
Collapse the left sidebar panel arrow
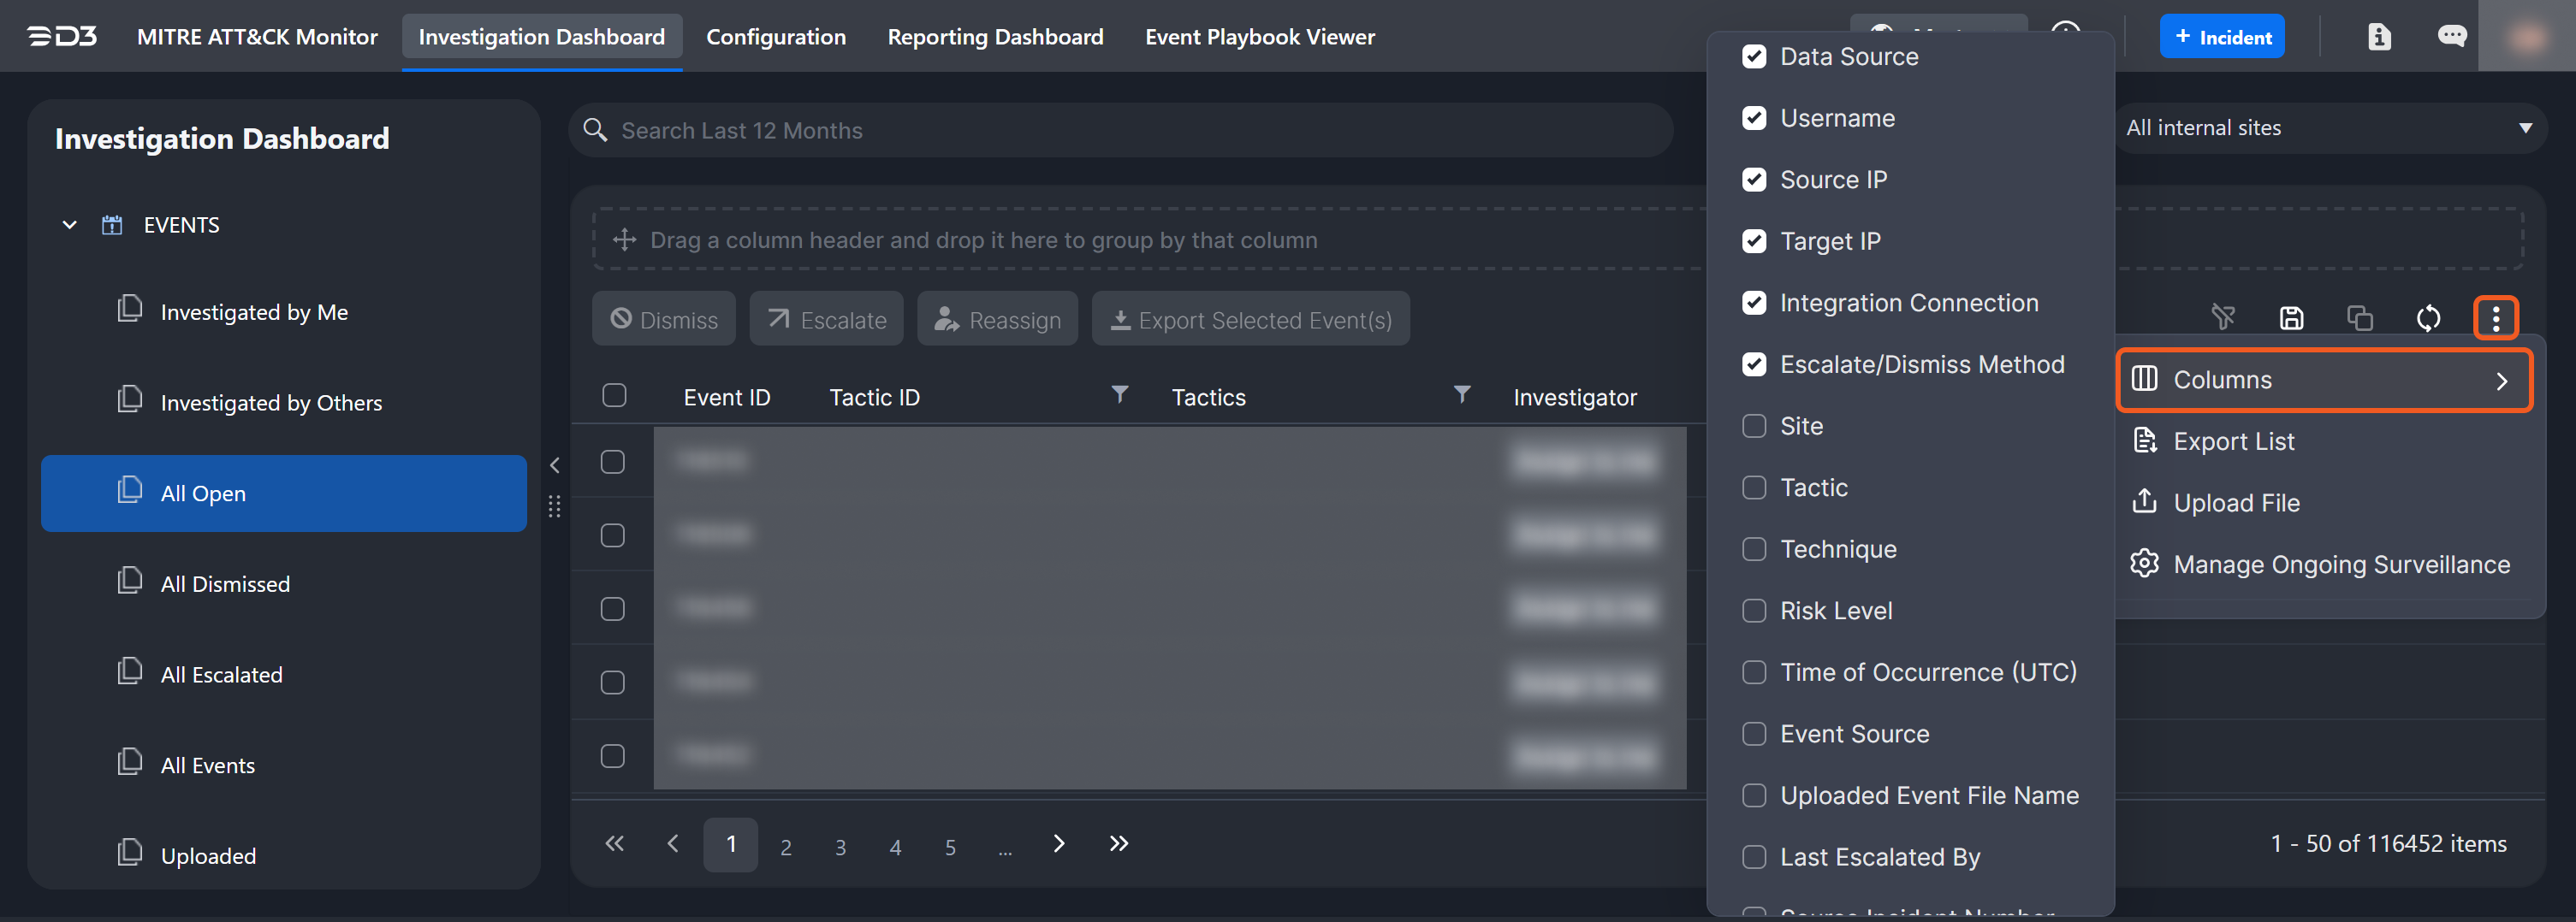pos(555,464)
